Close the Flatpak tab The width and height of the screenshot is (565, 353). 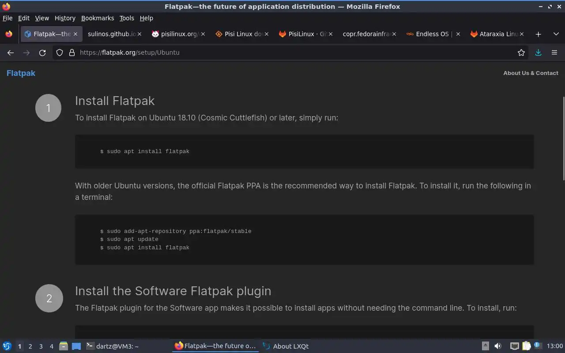click(75, 34)
